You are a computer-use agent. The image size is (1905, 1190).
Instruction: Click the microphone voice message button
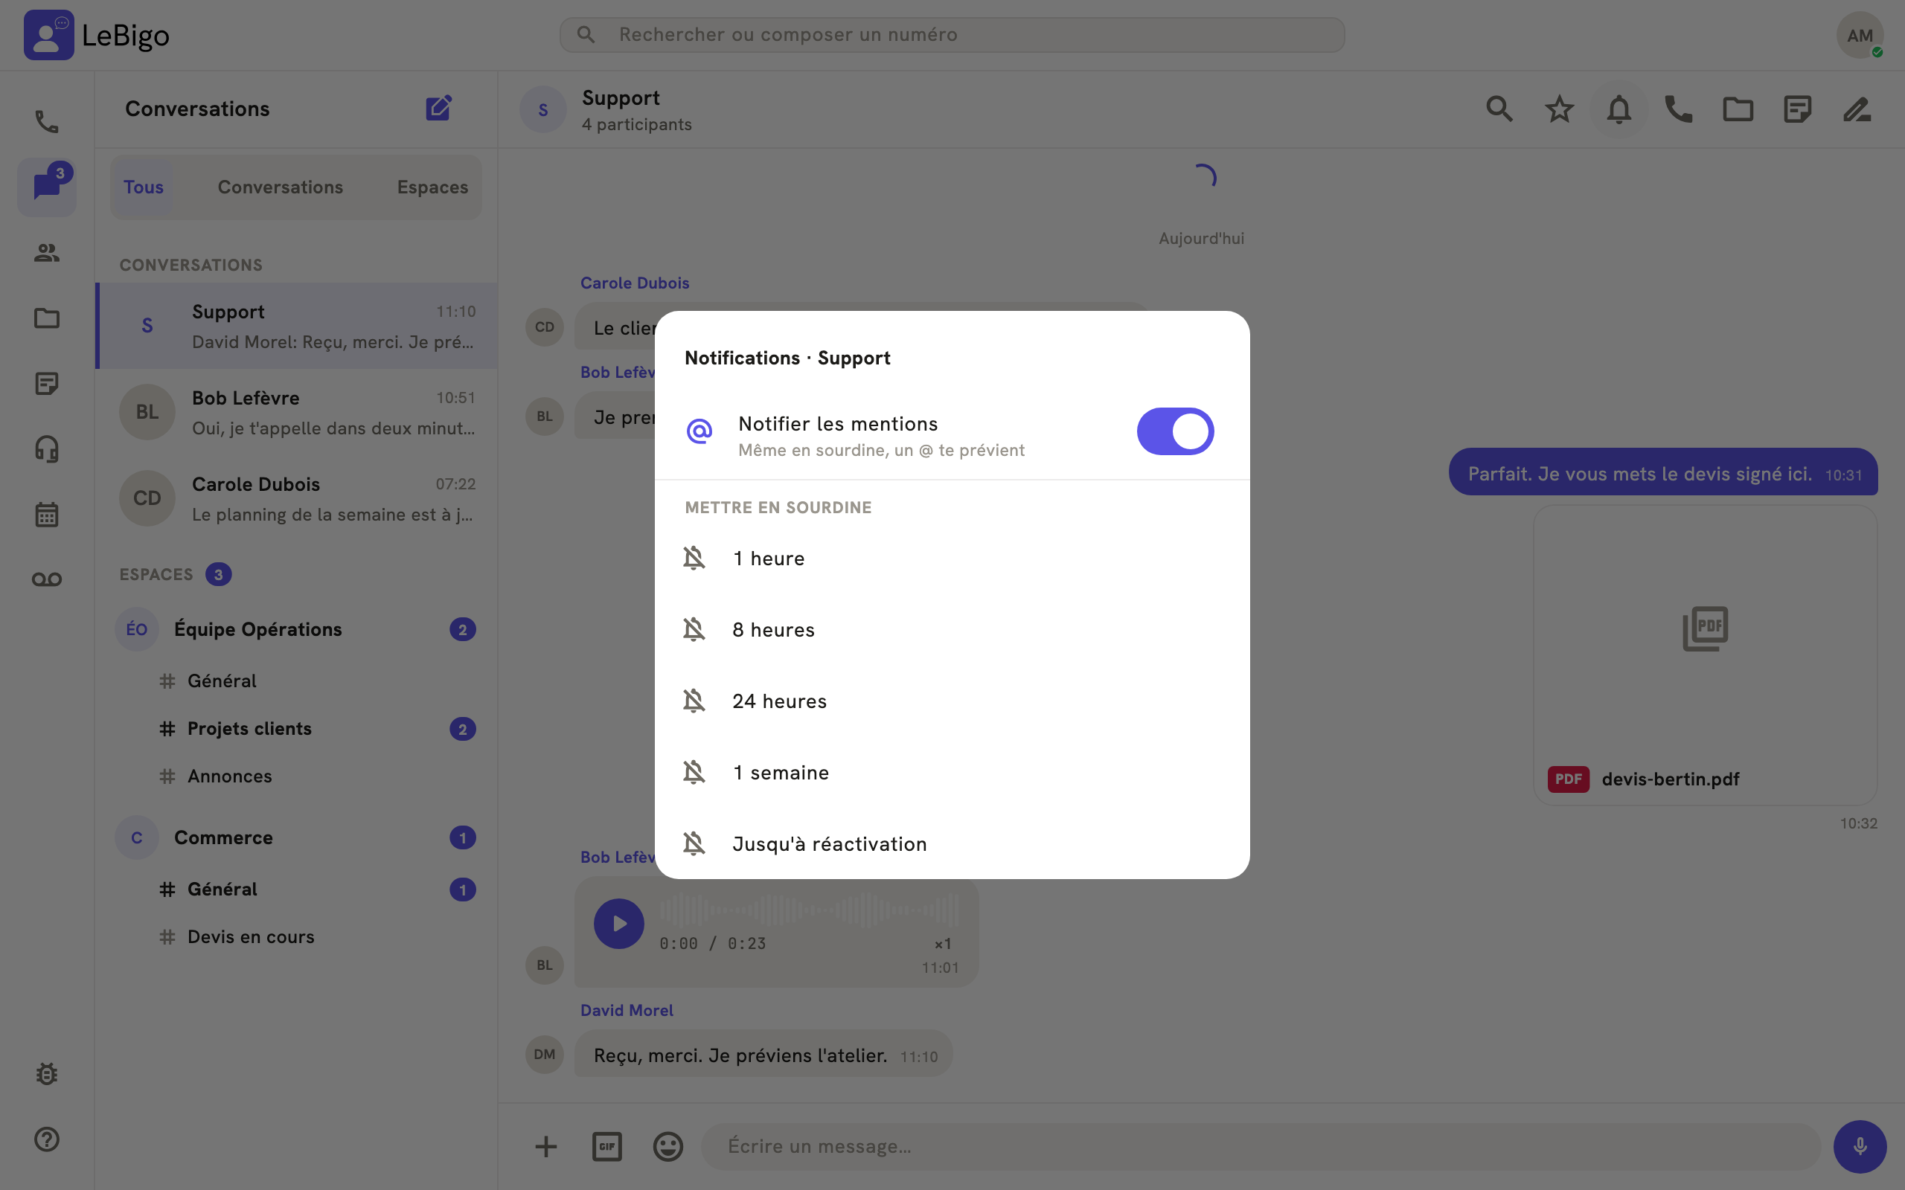point(1860,1146)
